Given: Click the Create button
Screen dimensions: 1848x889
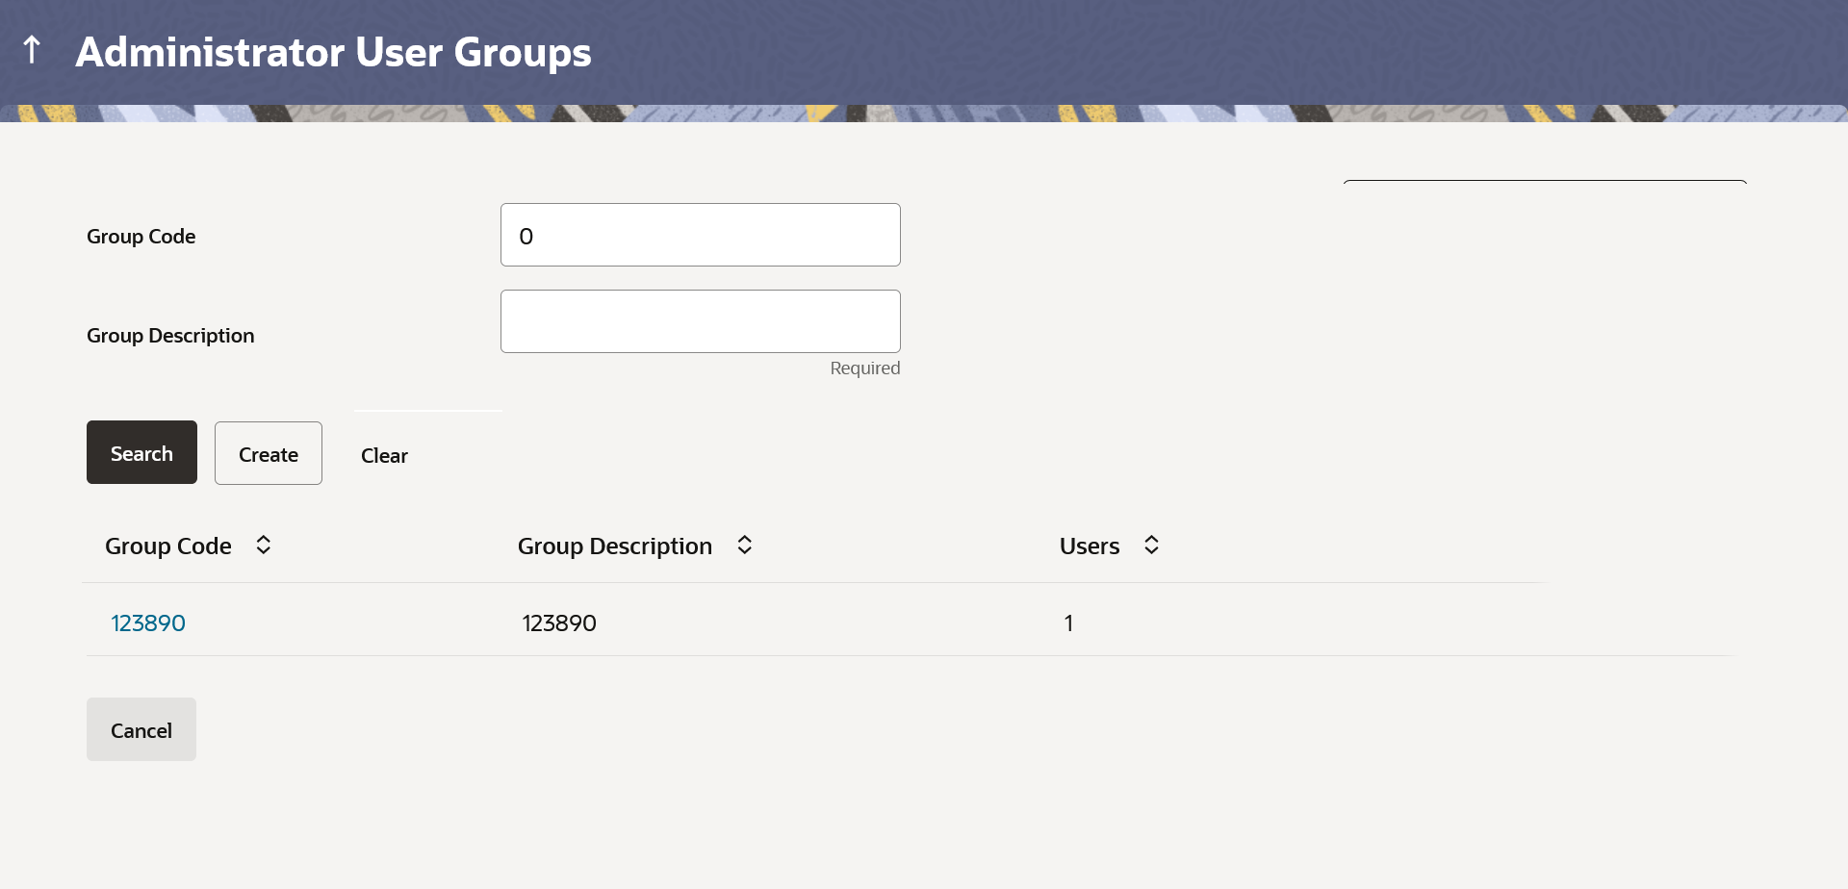Looking at the screenshot, I should point(269,453).
